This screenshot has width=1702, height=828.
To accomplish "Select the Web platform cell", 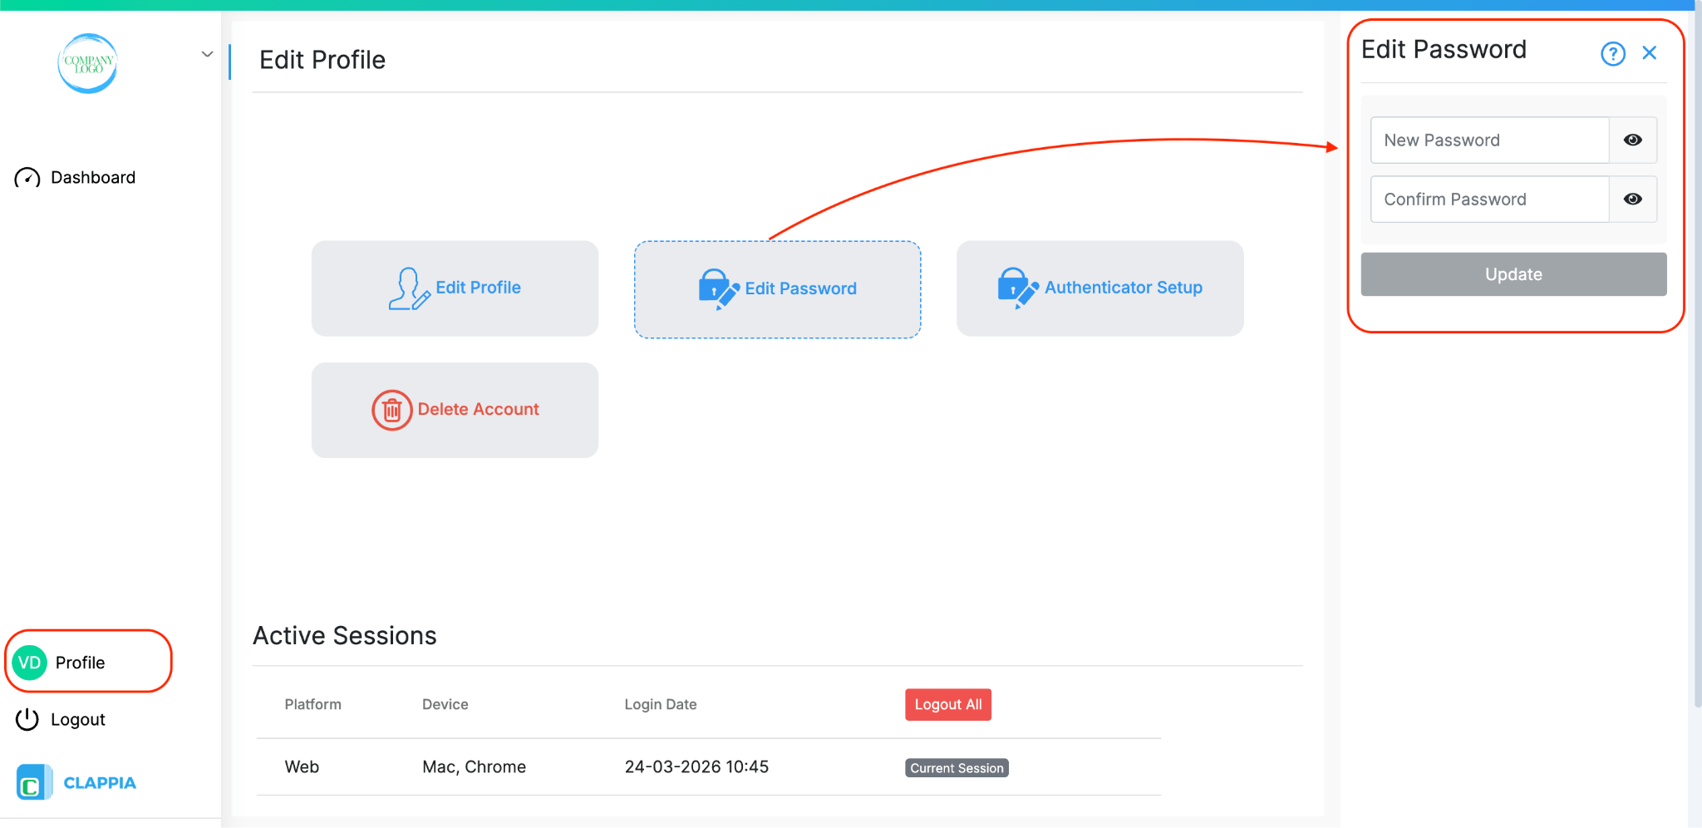I will click(302, 766).
